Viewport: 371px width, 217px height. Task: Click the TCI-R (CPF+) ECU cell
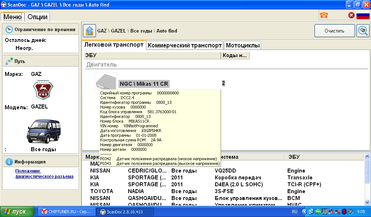coord(304,184)
